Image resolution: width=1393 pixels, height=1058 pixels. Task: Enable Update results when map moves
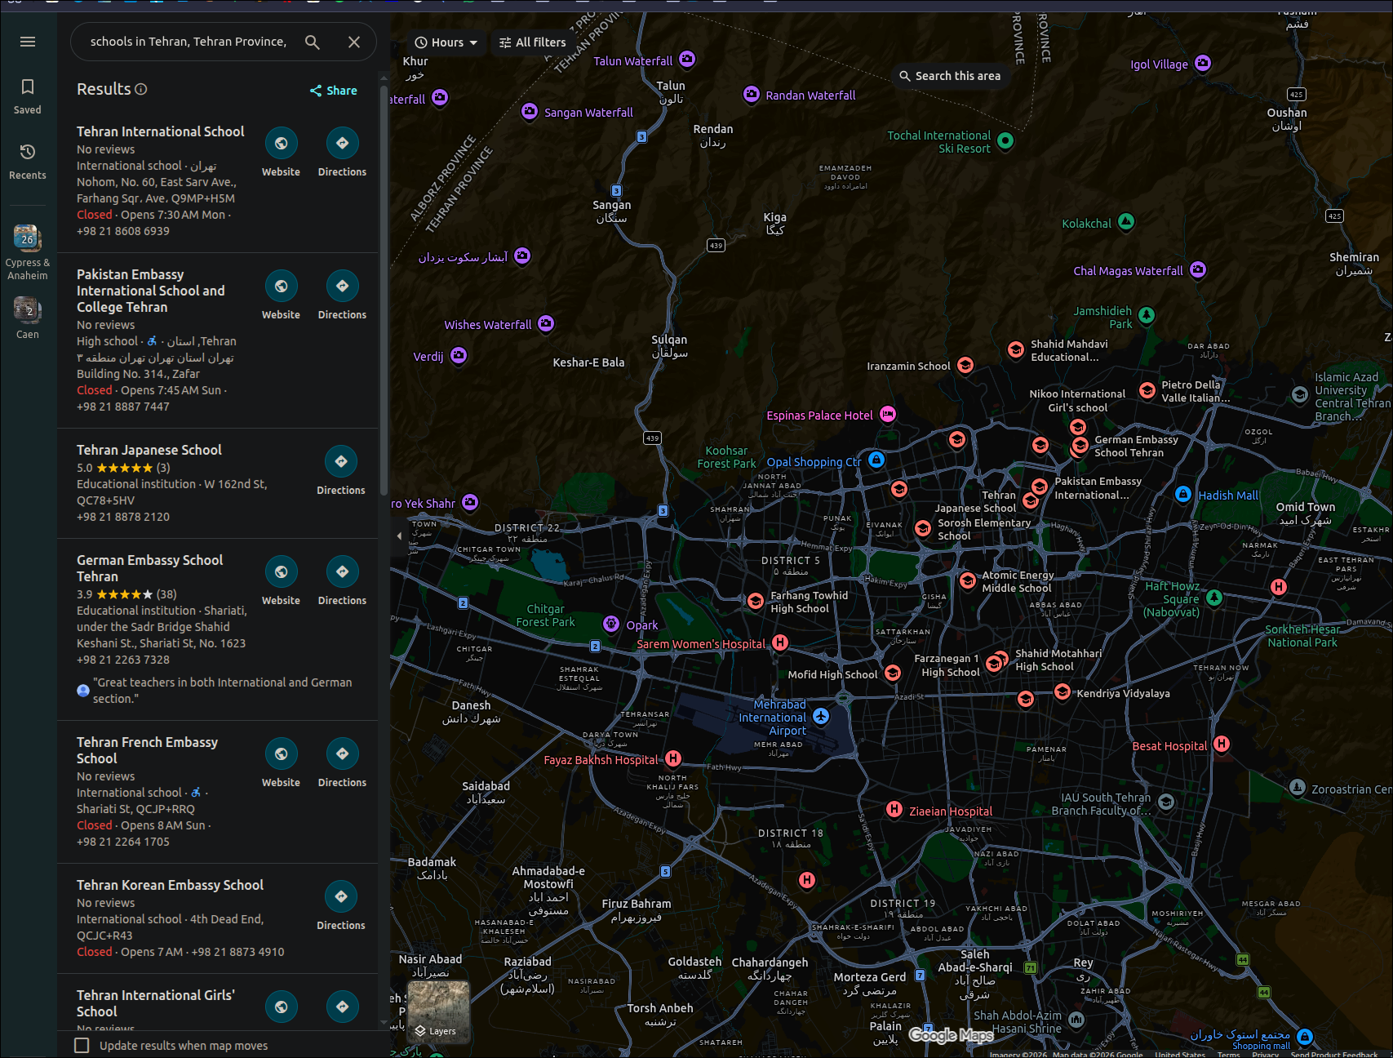coord(82,1046)
